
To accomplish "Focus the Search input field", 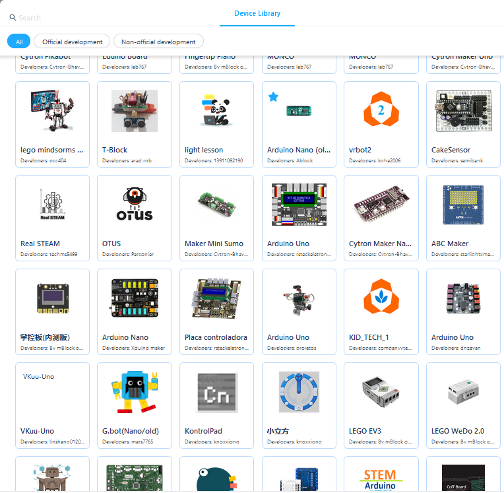I will tap(30, 18).
